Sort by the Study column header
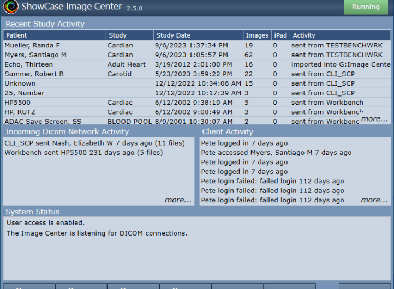The image size is (394, 289). pos(130,35)
